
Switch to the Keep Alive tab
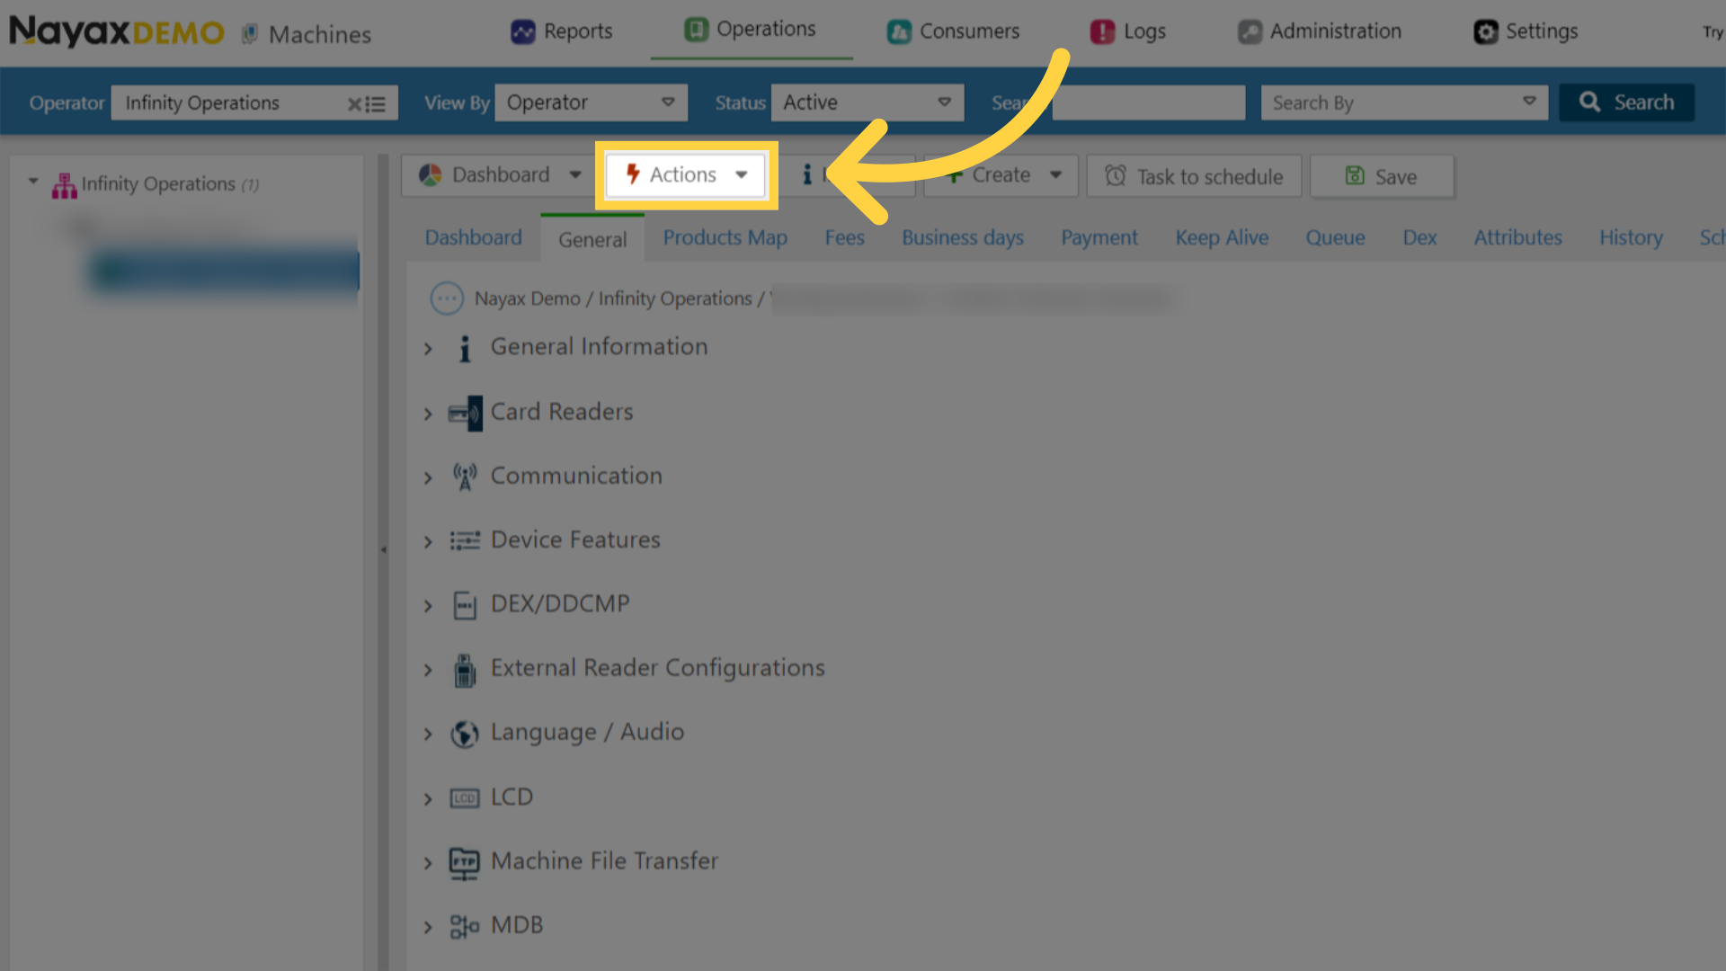coord(1222,237)
